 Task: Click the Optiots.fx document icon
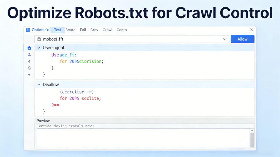pyautogui.click(x=28, y=30)
